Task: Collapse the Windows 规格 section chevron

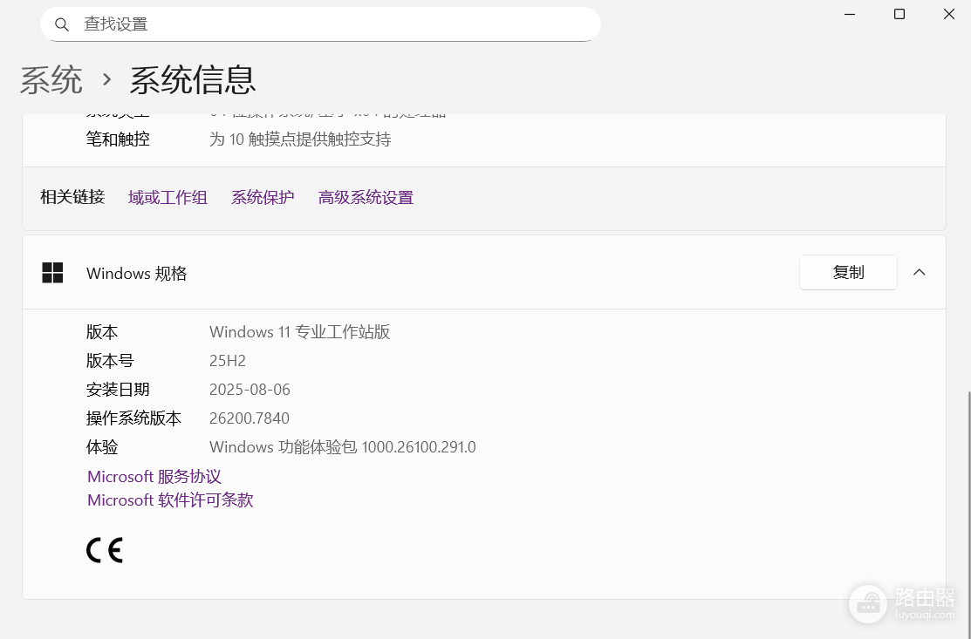Action: (919, 272)
